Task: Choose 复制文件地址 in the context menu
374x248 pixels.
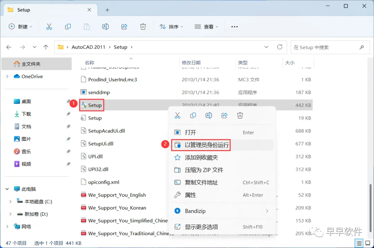Action: pos(222,183)
